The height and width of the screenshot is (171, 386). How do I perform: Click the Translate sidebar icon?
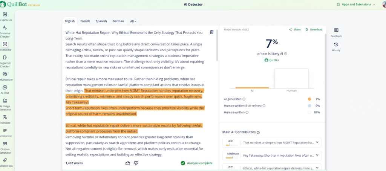[5, 119]
